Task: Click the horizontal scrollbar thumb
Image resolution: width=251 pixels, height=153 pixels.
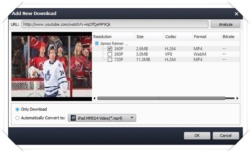Action: click(161, 98)
